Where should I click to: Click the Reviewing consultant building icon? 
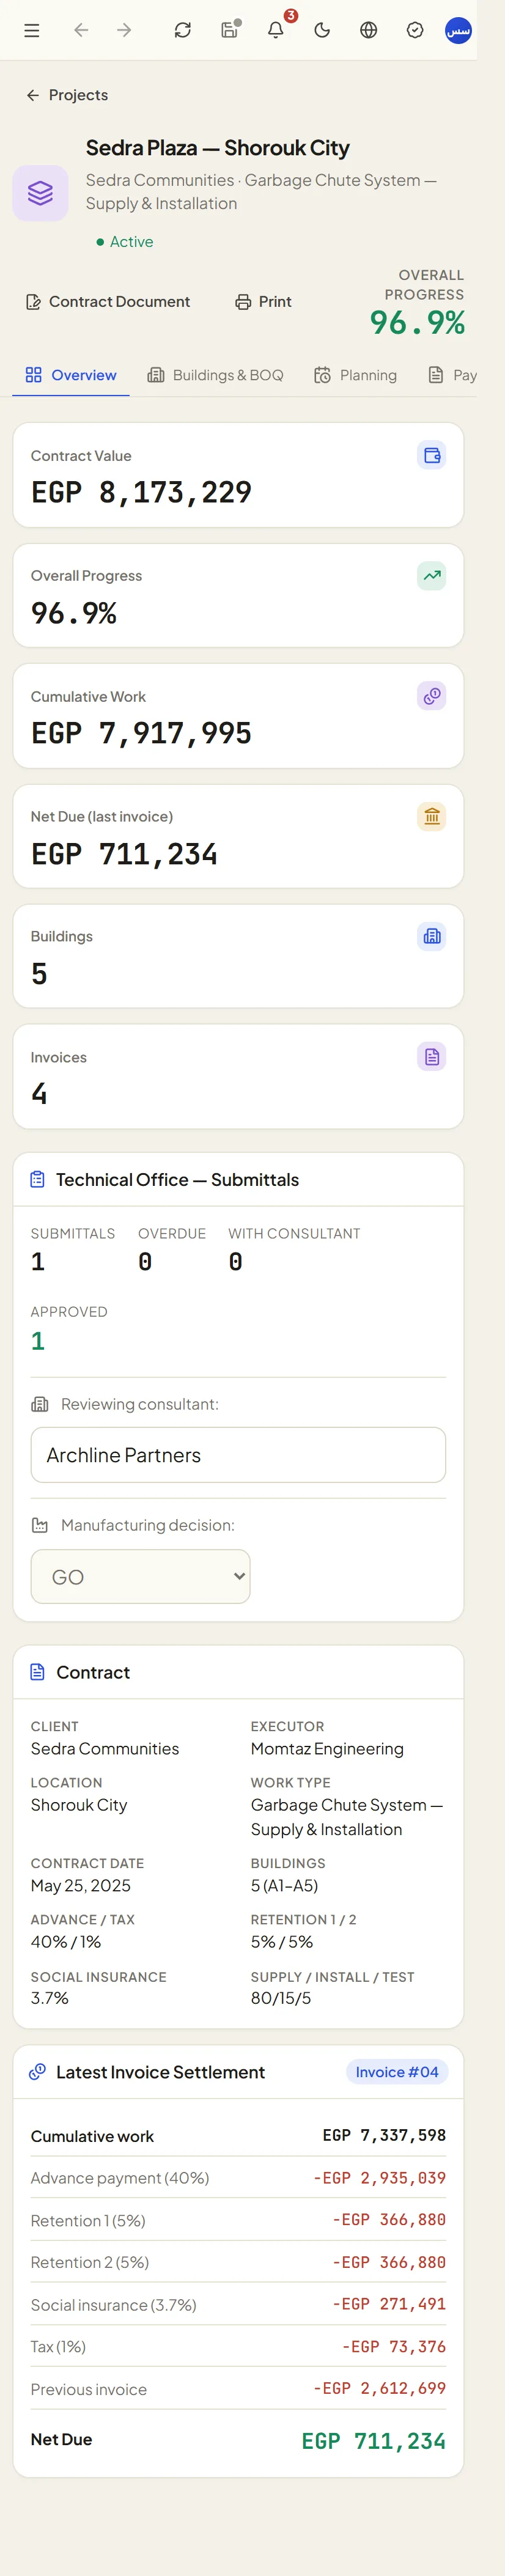click(40, 1405)
